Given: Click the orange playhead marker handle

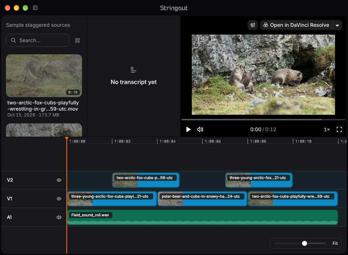Looking at the screenshot, I should point(67,139).
